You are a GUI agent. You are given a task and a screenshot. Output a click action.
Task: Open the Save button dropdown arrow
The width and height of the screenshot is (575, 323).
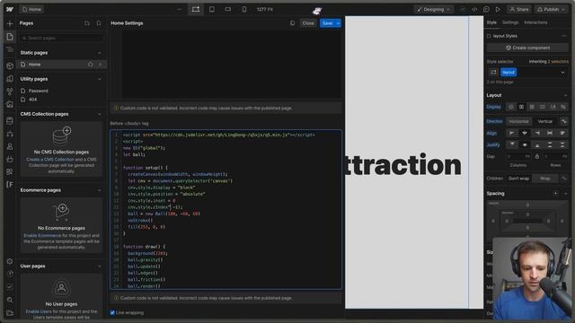[338, 23]
